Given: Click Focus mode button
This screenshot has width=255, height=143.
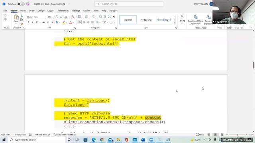Looking at the screenshot, I should pos(200,135).
